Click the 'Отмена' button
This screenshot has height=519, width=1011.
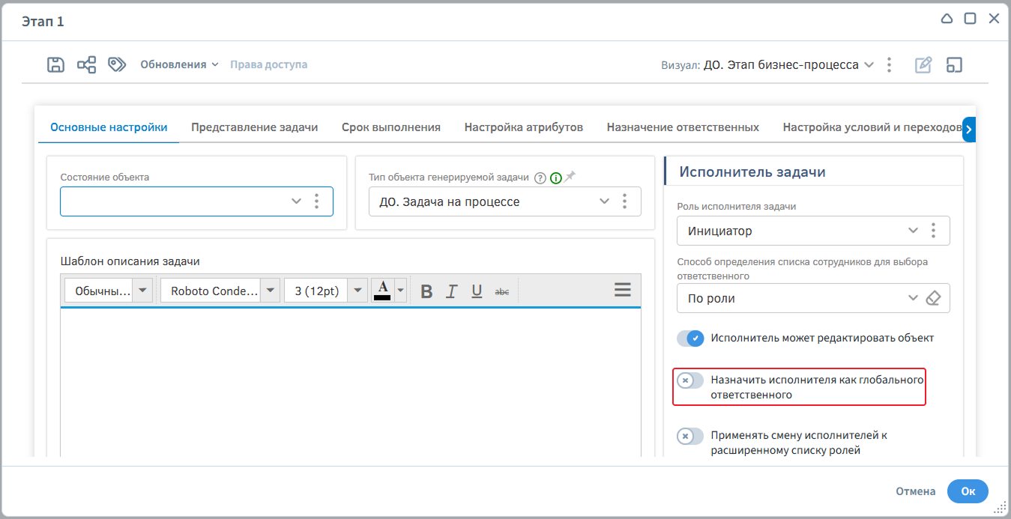point(915,491)
